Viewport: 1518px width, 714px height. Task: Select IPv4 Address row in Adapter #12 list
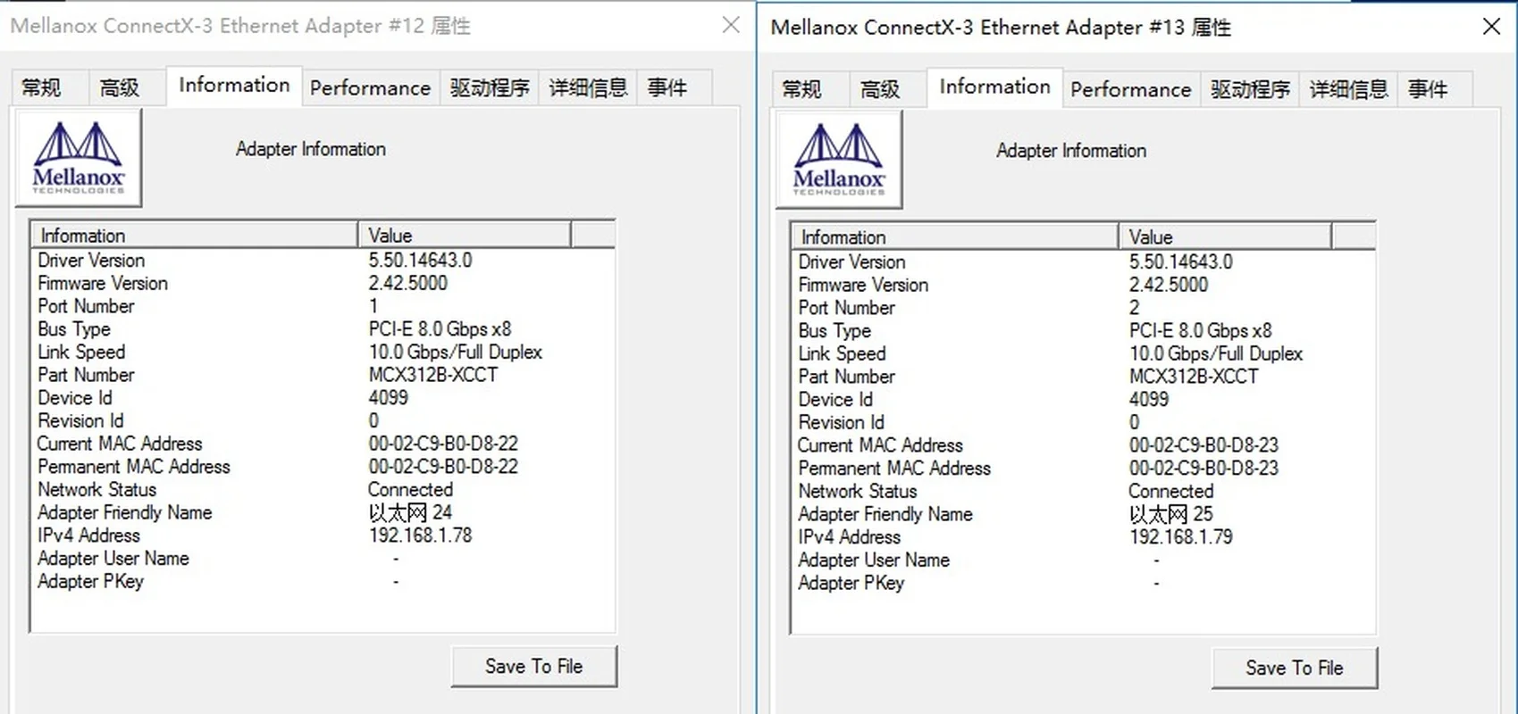pyautogui.click(x=323, y=535)
